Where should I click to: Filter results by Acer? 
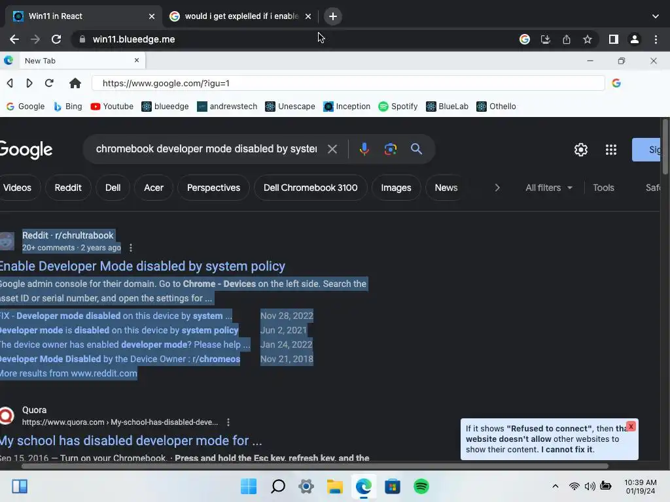(153, 188)
